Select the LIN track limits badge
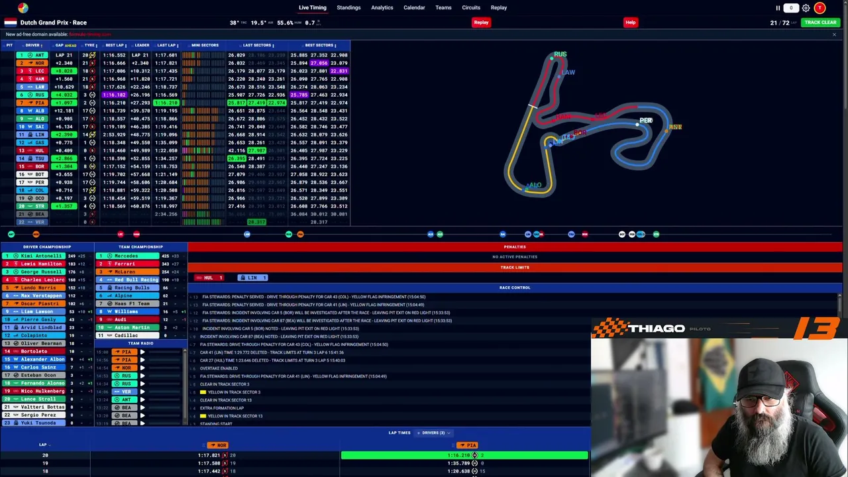848x477 pixels. point(252,278)
